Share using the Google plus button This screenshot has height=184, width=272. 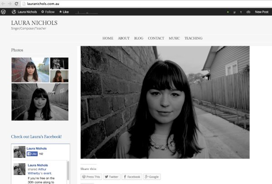[x=152, y=177]
